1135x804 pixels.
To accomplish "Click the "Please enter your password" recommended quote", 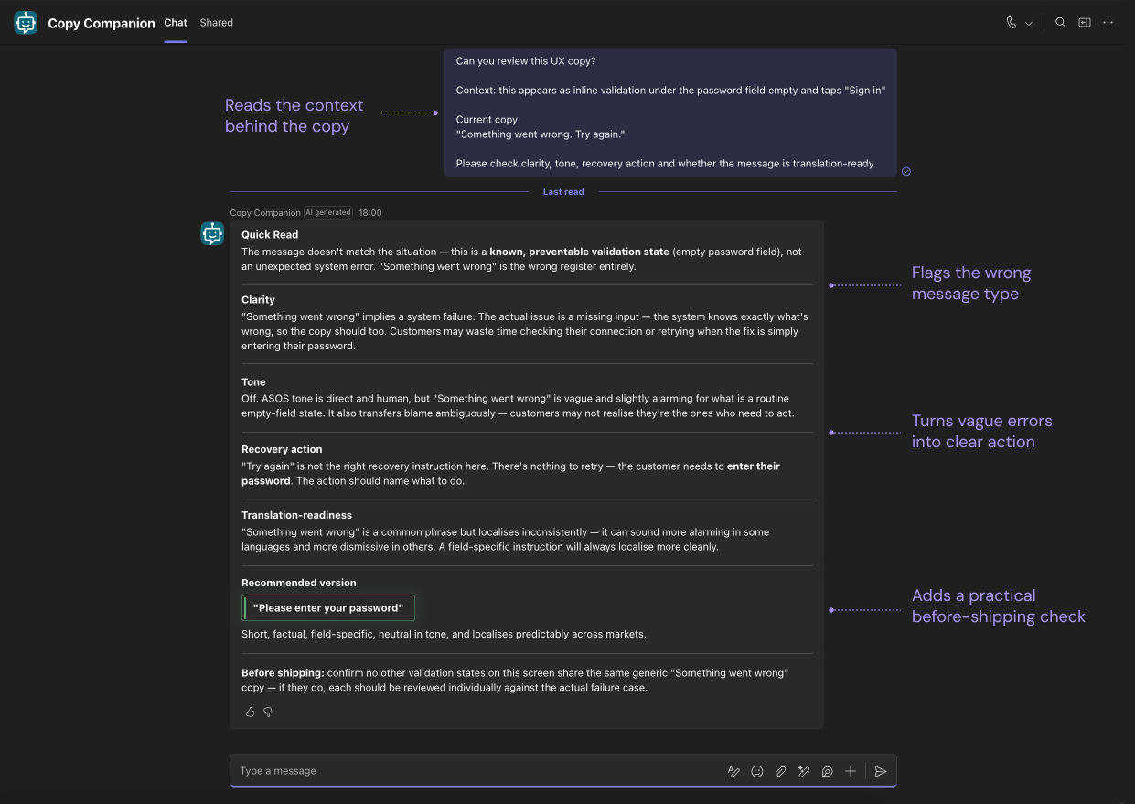I will coord(328,607).
